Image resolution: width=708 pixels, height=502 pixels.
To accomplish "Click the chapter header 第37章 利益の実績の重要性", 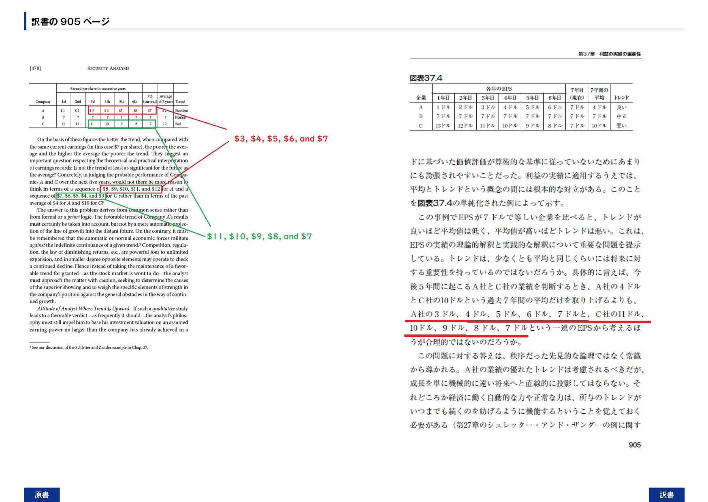I will [x=610, y=54].
